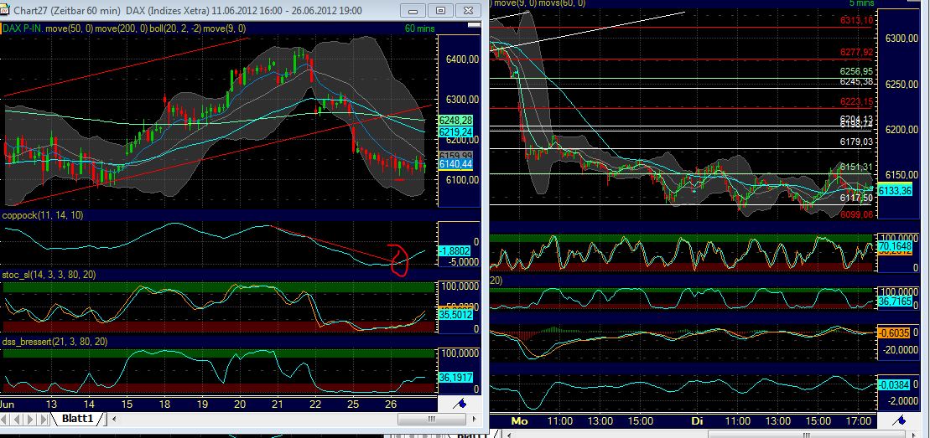Screen dimensions: 930x438
Task: Click the -0,6035 indicator value
Action: point(895,333)
